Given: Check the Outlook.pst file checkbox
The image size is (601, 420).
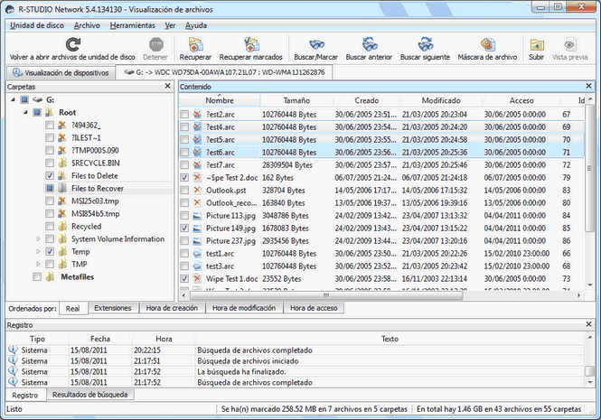Looking at the screenshot, I should 184,191.
